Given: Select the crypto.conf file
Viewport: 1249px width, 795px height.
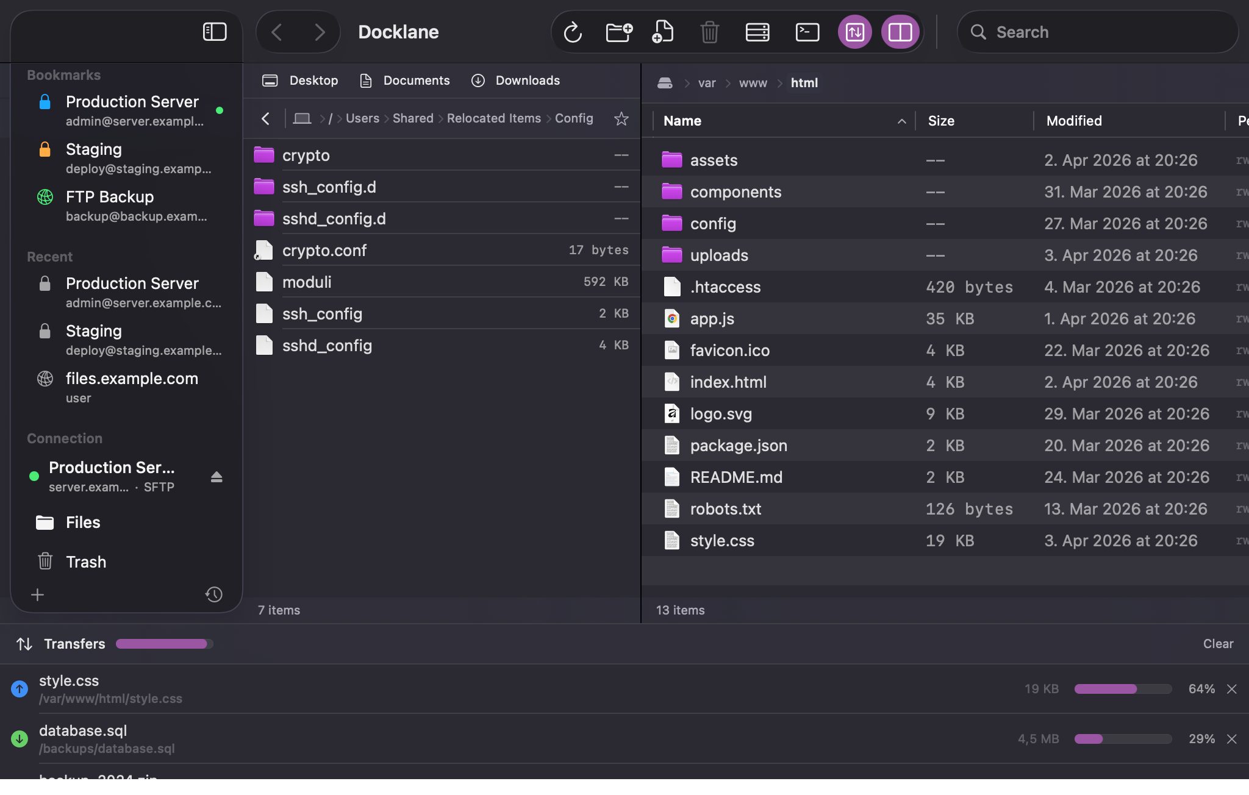Looking at the screenshot, I should [x=442, y=250].
